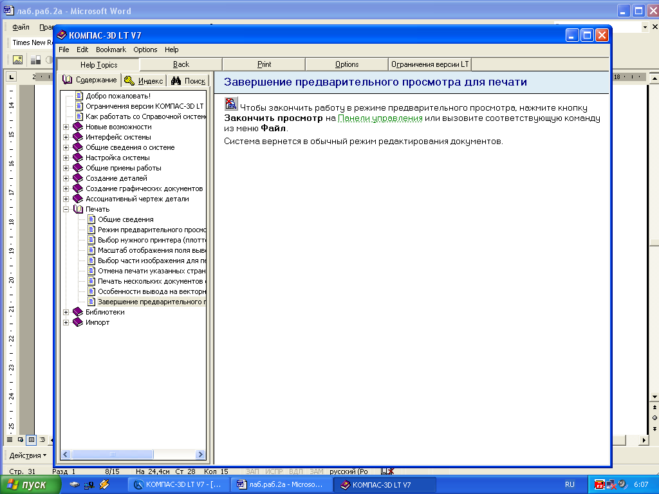Collapse the Печать section
The width and height of the screenshot is (659, 494).
pyautogui.click(x=66, y=209)
